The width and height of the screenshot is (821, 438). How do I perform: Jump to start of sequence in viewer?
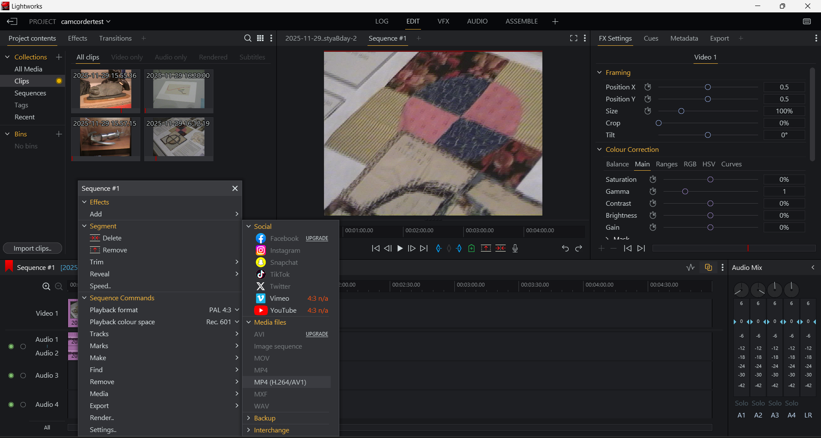pyautogui.click(x=376, y=249)
